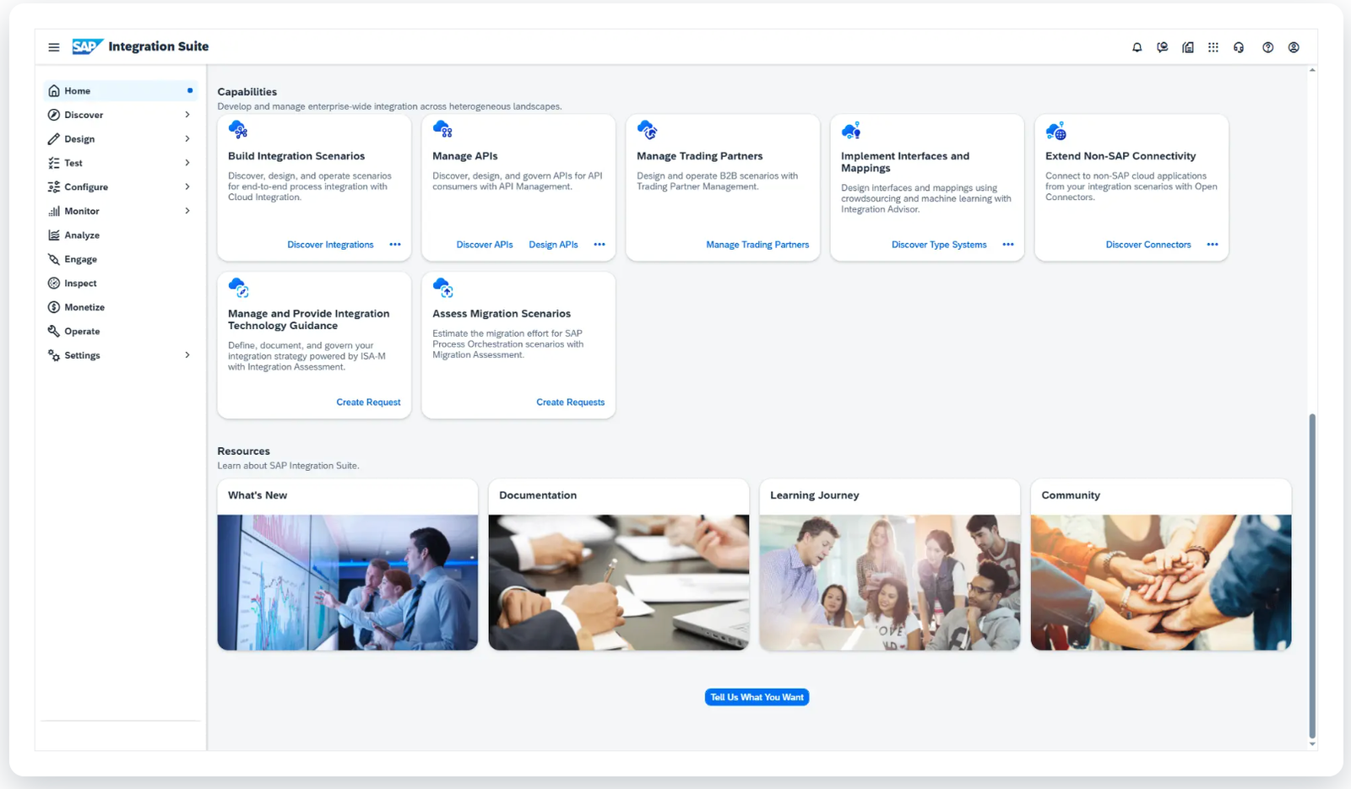This screenshot has height=789, width=1351.
Task: Open the grid app launcher icon
Action: click(1213, 47)
